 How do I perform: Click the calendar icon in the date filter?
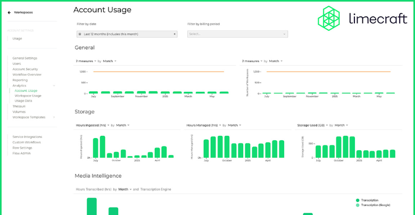(x=80, y=34)
